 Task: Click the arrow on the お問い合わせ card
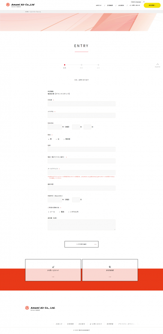pyautogui.click(x=53, y=277)
